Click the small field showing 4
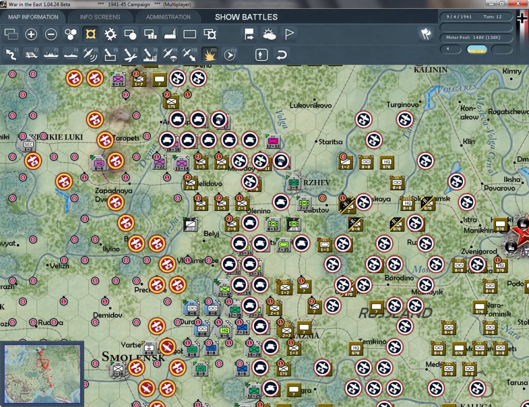529x407 pixels. tap(450, 49)
